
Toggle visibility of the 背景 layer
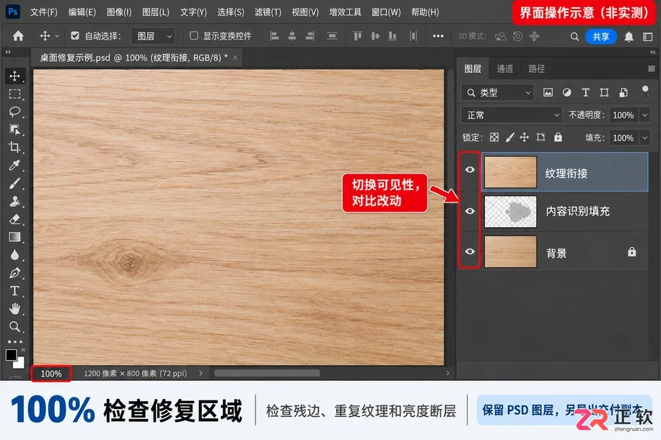point(470,251)
